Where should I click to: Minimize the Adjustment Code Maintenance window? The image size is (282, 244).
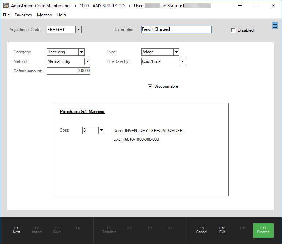[x=240, y=5]
